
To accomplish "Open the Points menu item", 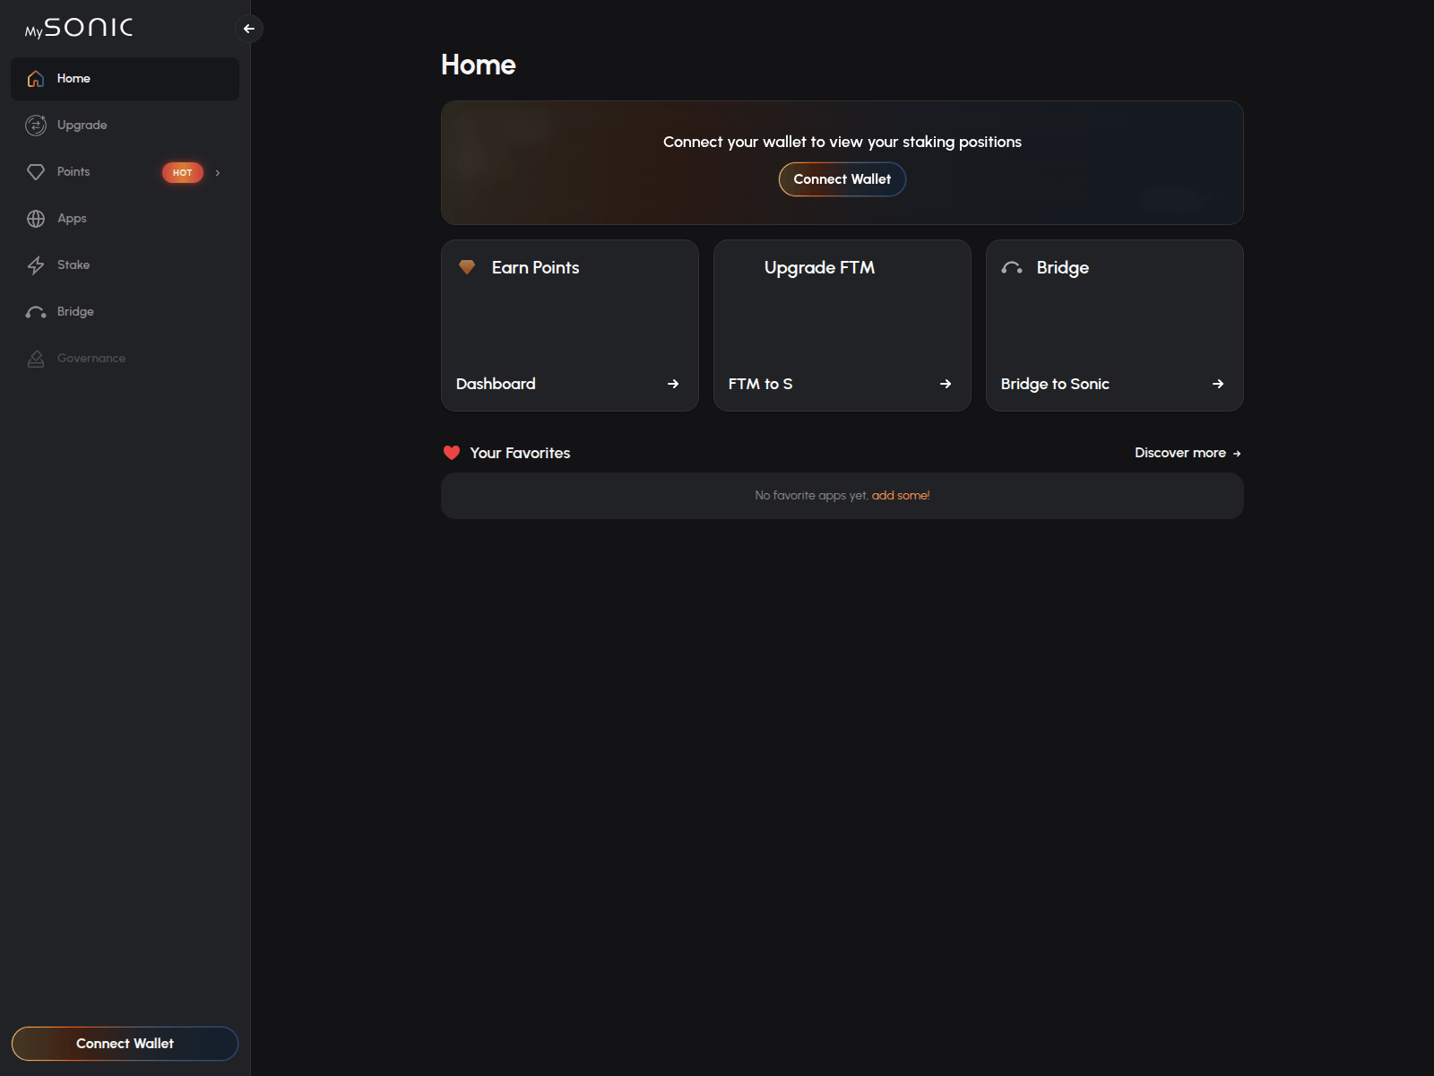I will click(125, 172).
